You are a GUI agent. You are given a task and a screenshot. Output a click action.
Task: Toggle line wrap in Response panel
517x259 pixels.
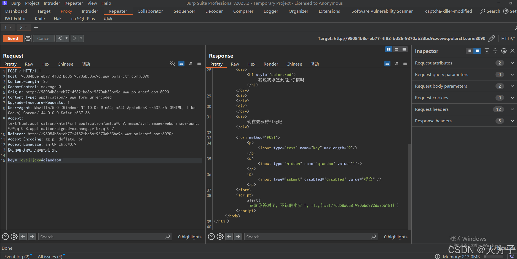387,63
